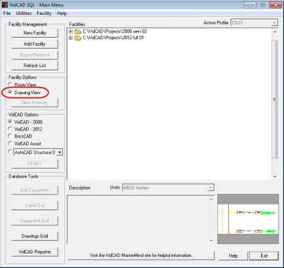284x268 pixels.
Task: Open the Drawings Grid tool
Action: tap(35, 236)
